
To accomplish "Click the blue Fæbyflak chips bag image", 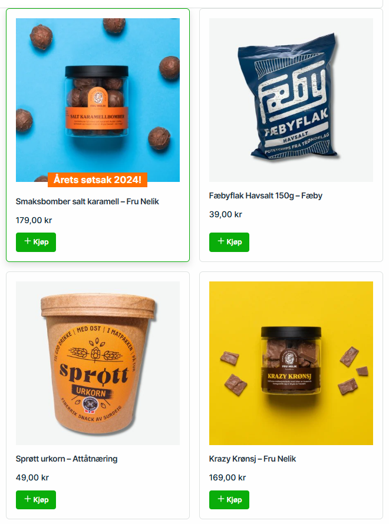I will point(291,100).
